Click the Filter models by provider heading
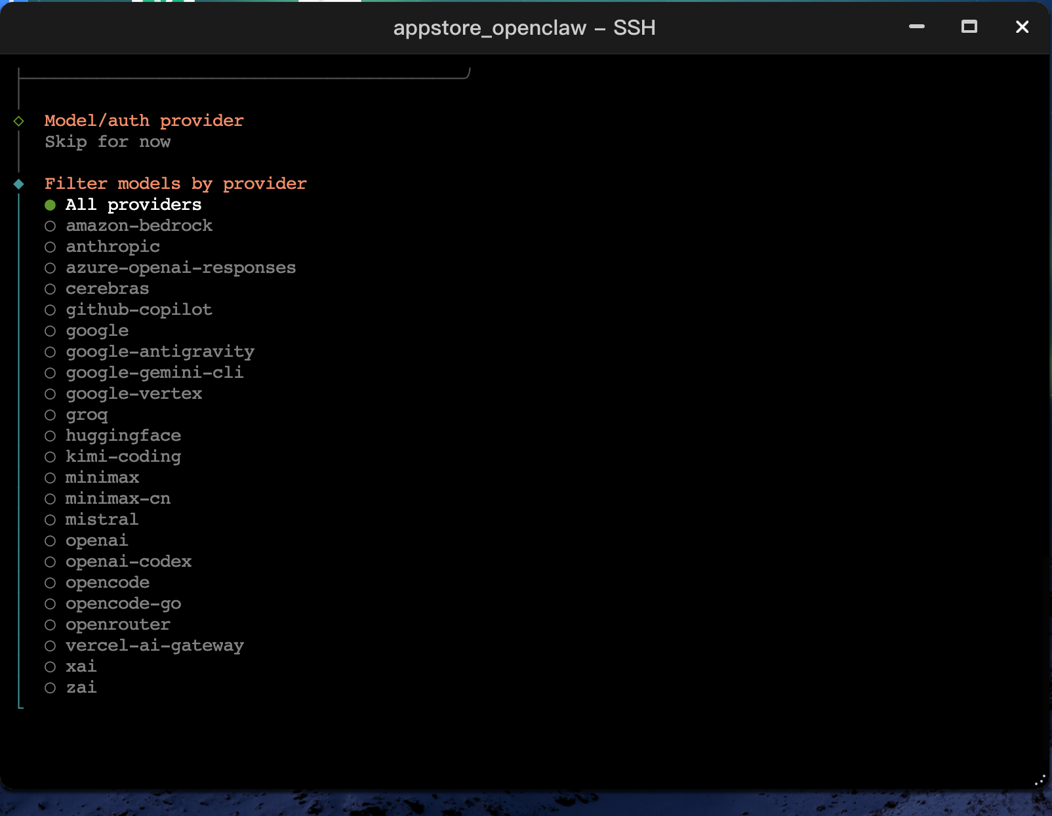 click(x=175, y=184)
